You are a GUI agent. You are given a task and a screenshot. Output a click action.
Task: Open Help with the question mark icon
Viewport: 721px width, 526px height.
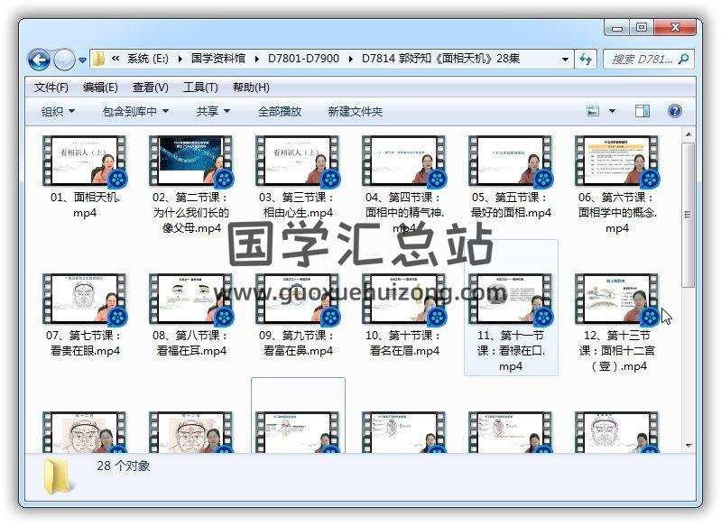coord(675,111)
